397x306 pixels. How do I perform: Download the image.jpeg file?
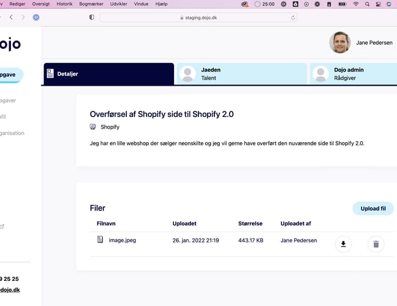(x=343, y=244)
